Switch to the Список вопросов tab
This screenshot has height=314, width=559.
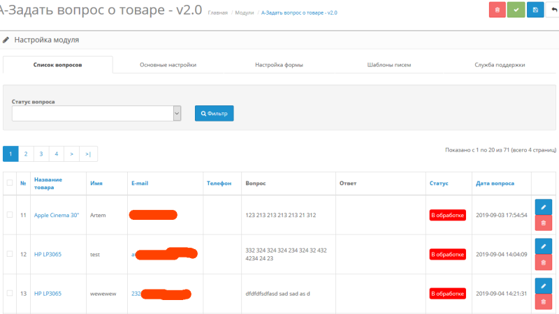(58, 65)
